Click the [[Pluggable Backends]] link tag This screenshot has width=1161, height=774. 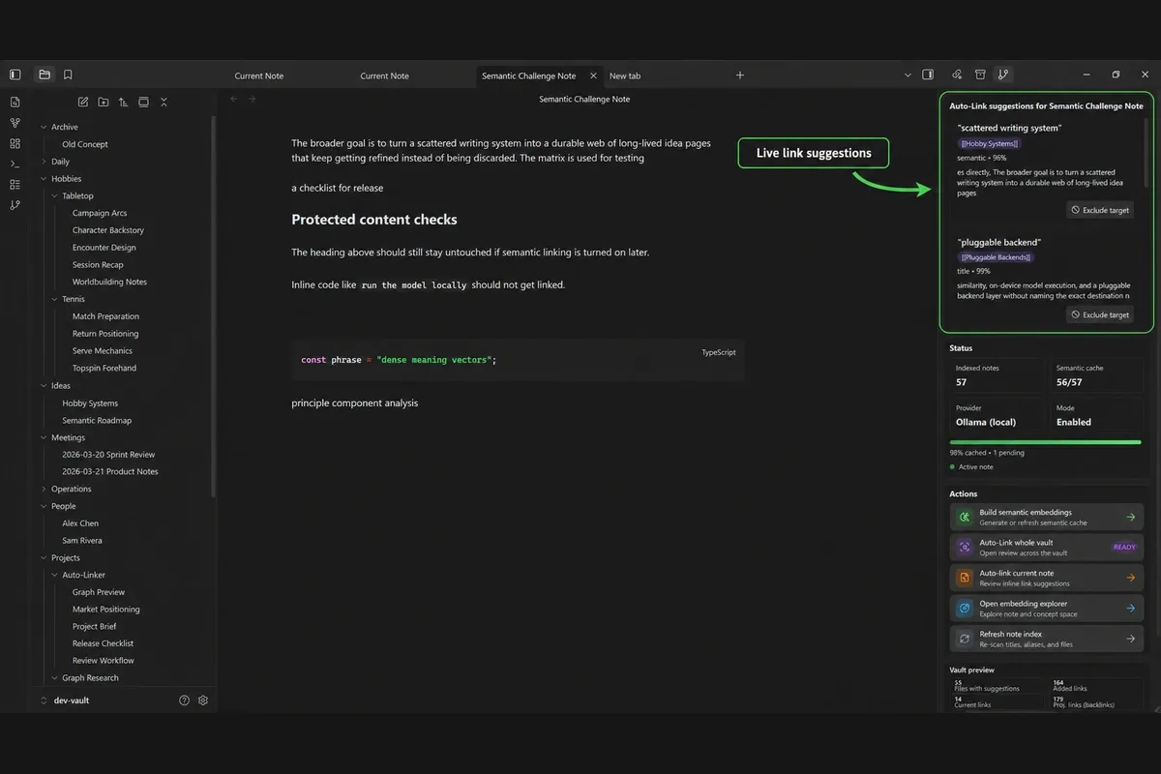(x=997, y=257)
